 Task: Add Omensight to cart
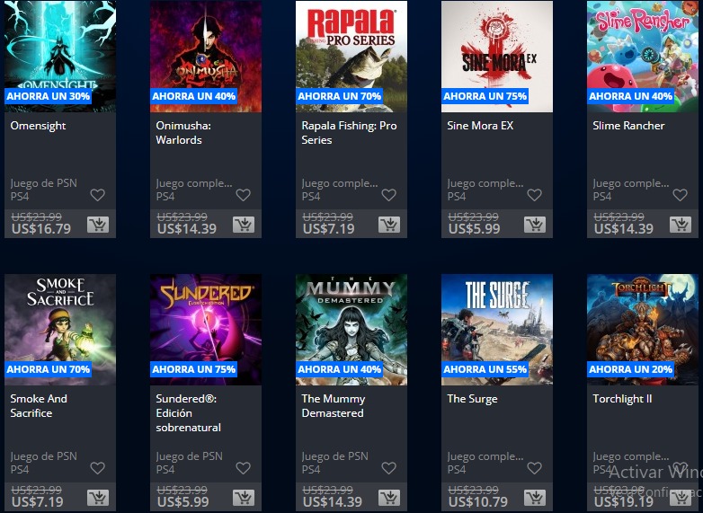(x=98, y=225)
